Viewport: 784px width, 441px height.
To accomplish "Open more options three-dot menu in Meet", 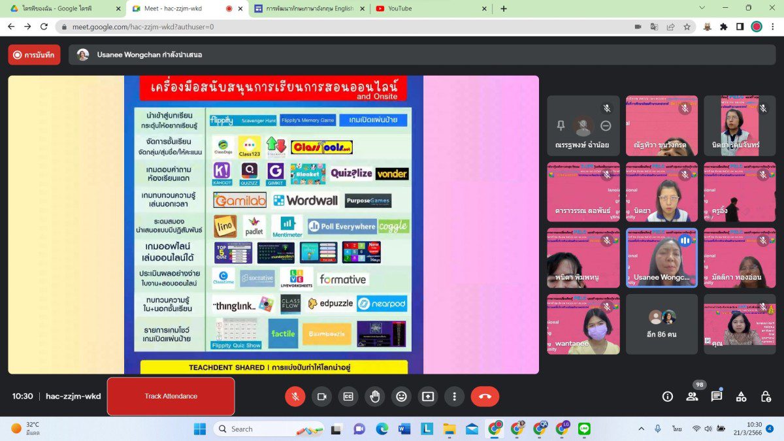I will click(x=454, y=396).
